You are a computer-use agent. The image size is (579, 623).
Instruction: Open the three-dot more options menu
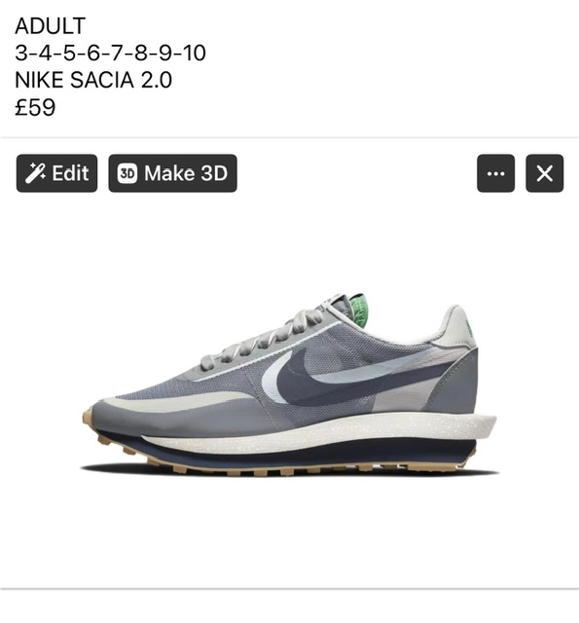[495, 173]
